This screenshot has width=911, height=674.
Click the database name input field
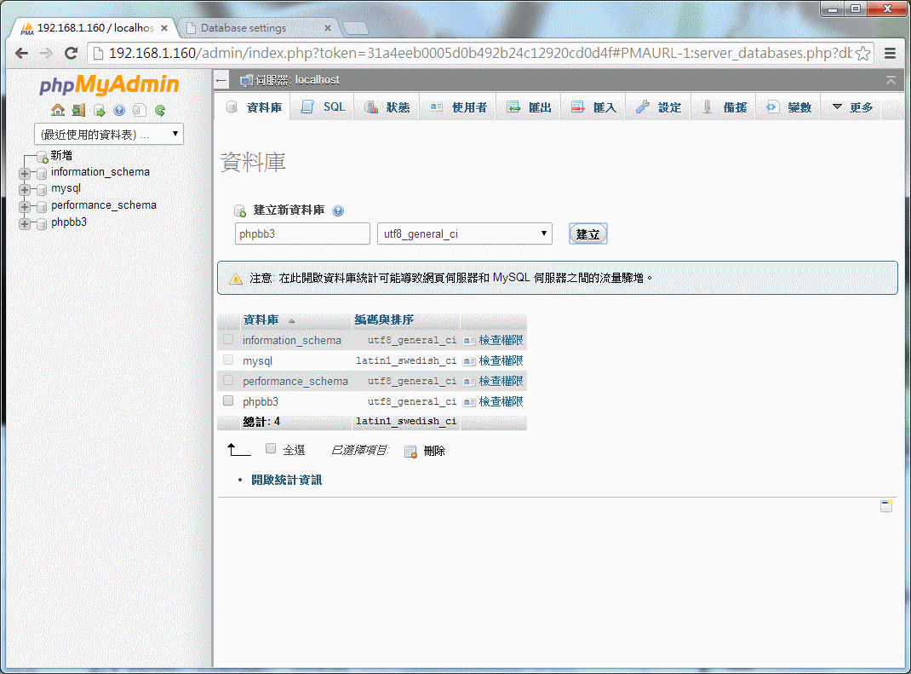(x=302, y=233)
